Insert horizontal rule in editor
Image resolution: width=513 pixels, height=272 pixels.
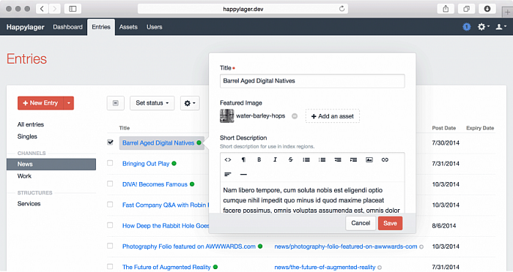243,174
